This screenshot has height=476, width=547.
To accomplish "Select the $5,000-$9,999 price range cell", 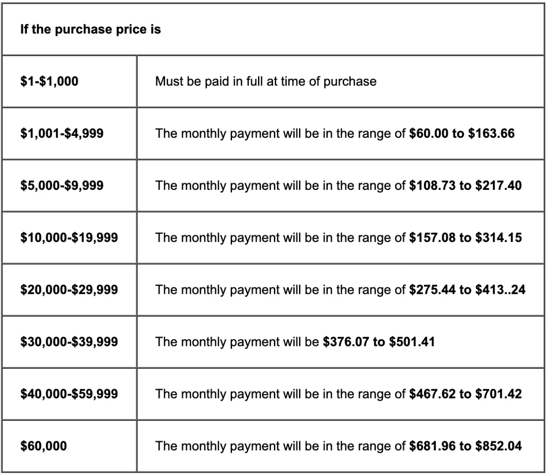I will (69, 186).
